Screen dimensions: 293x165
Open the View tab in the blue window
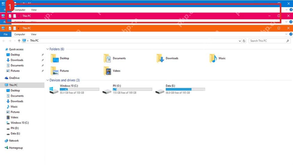(x=34, y=10)
